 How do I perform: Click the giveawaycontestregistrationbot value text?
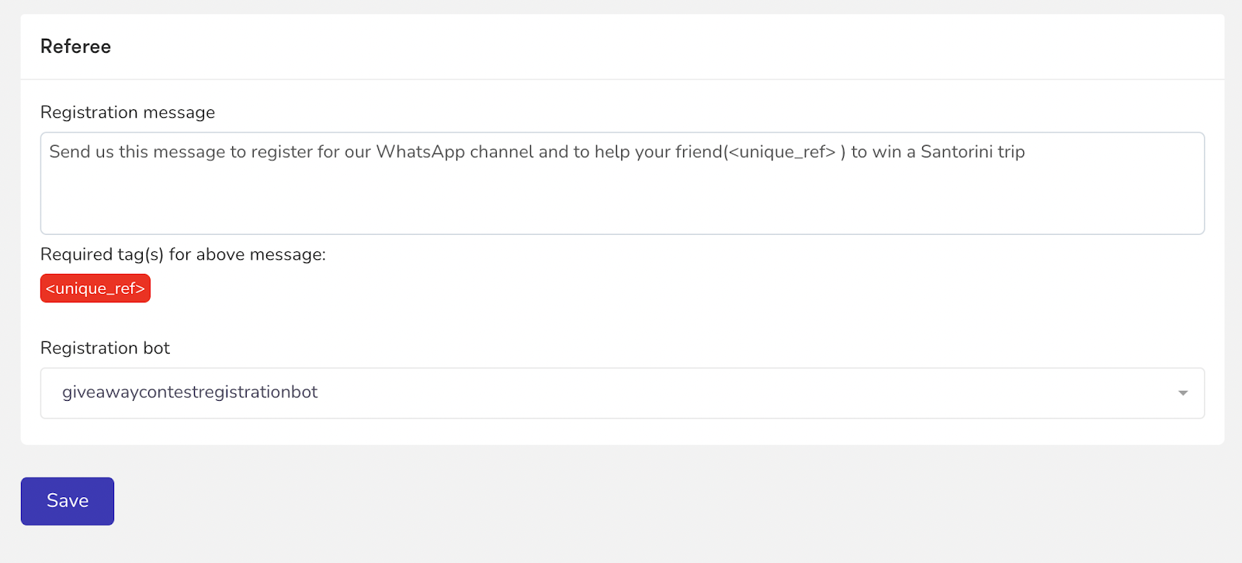190,392
